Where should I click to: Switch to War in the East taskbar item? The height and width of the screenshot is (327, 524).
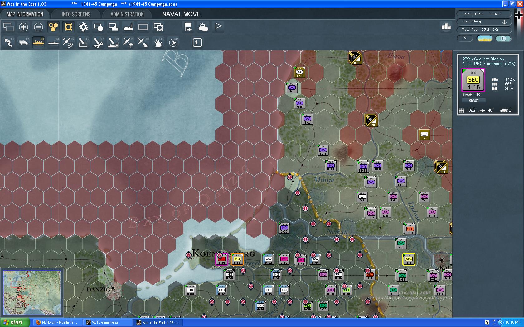pos(158,322)
